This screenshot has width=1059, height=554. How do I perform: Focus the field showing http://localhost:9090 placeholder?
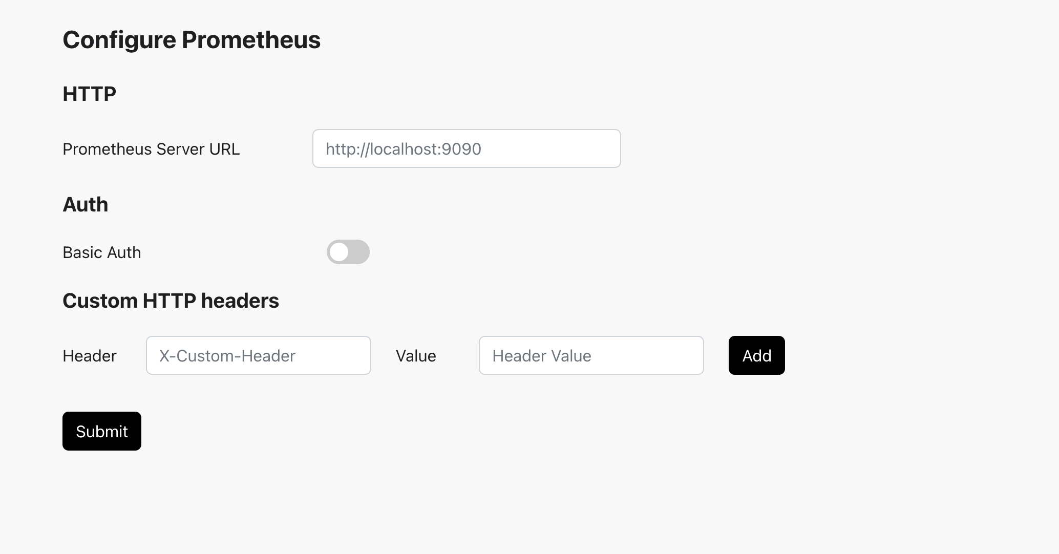[x=466, y=148]
